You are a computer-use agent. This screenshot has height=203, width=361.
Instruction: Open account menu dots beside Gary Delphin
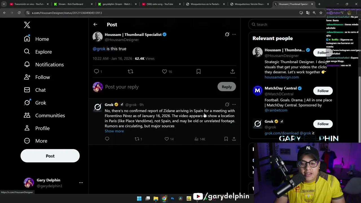pos(81,183)
